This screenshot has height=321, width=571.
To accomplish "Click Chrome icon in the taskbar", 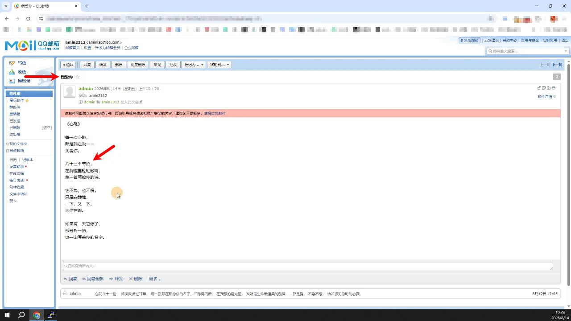I will 37,315.
